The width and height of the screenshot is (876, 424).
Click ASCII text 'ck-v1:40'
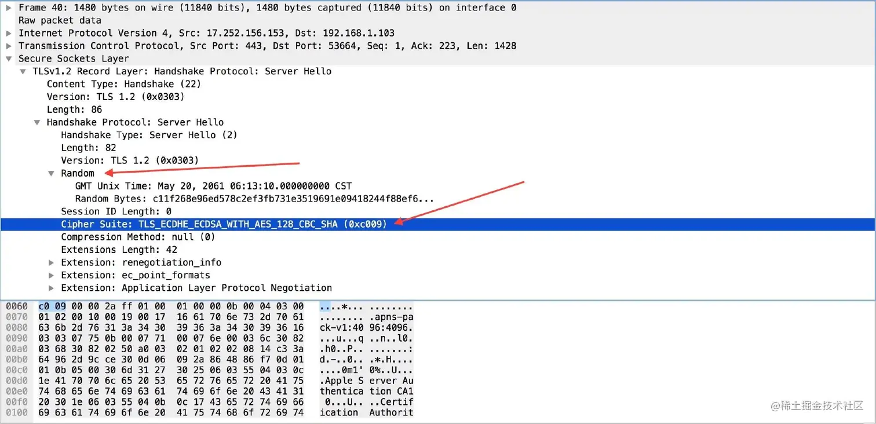(342, 327)
